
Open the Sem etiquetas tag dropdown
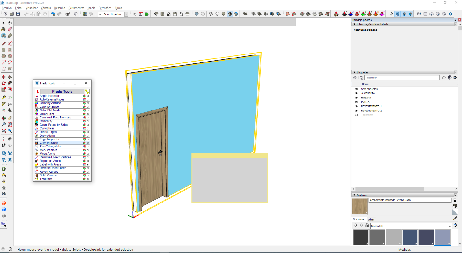(126, 14)
